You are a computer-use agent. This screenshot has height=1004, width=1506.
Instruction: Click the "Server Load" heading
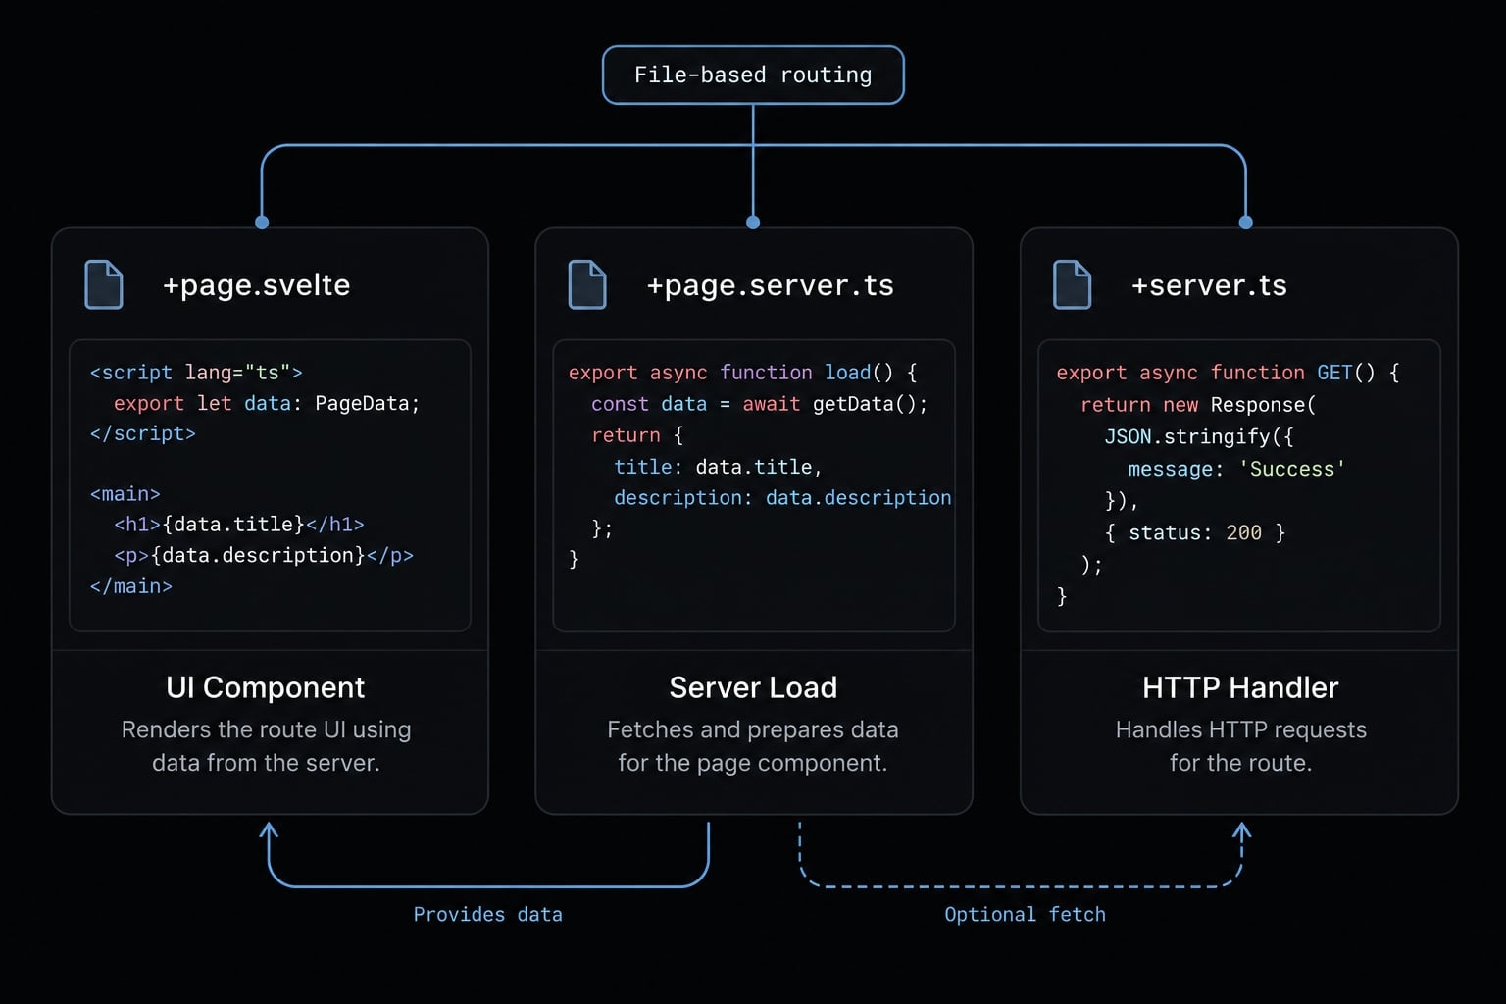coord(753,687)
